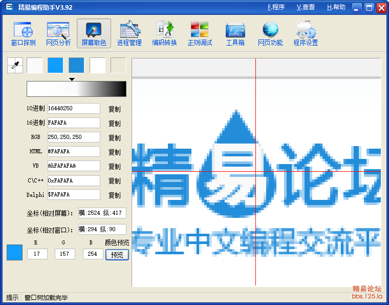Open the 正则调试 regex debugger

200,33
